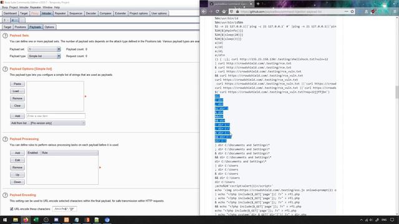399x224 pixels.
Task: Open the Repeater menu
Action: coord(36,7)
